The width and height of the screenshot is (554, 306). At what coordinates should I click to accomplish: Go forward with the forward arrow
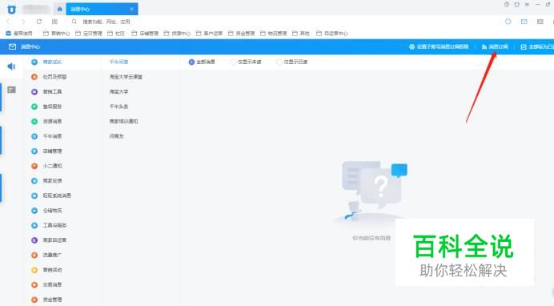(x=24, y=22)
